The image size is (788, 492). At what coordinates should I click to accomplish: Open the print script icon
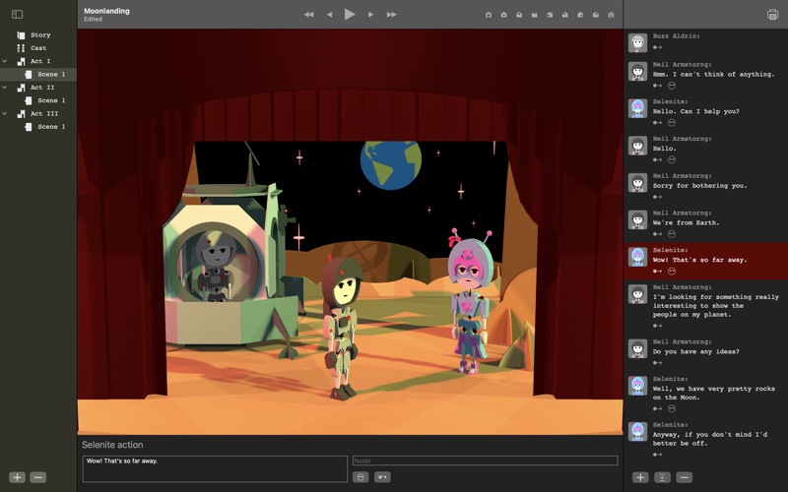[x=772, y=15]
